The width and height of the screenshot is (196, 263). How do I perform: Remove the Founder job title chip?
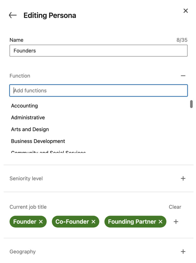[41, 222]
